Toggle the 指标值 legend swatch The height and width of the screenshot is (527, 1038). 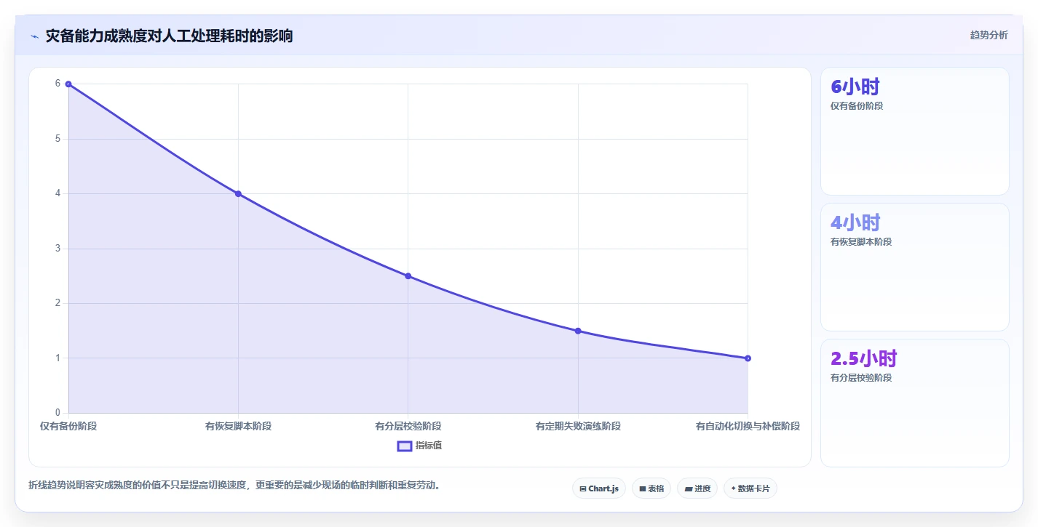point(404,446)
